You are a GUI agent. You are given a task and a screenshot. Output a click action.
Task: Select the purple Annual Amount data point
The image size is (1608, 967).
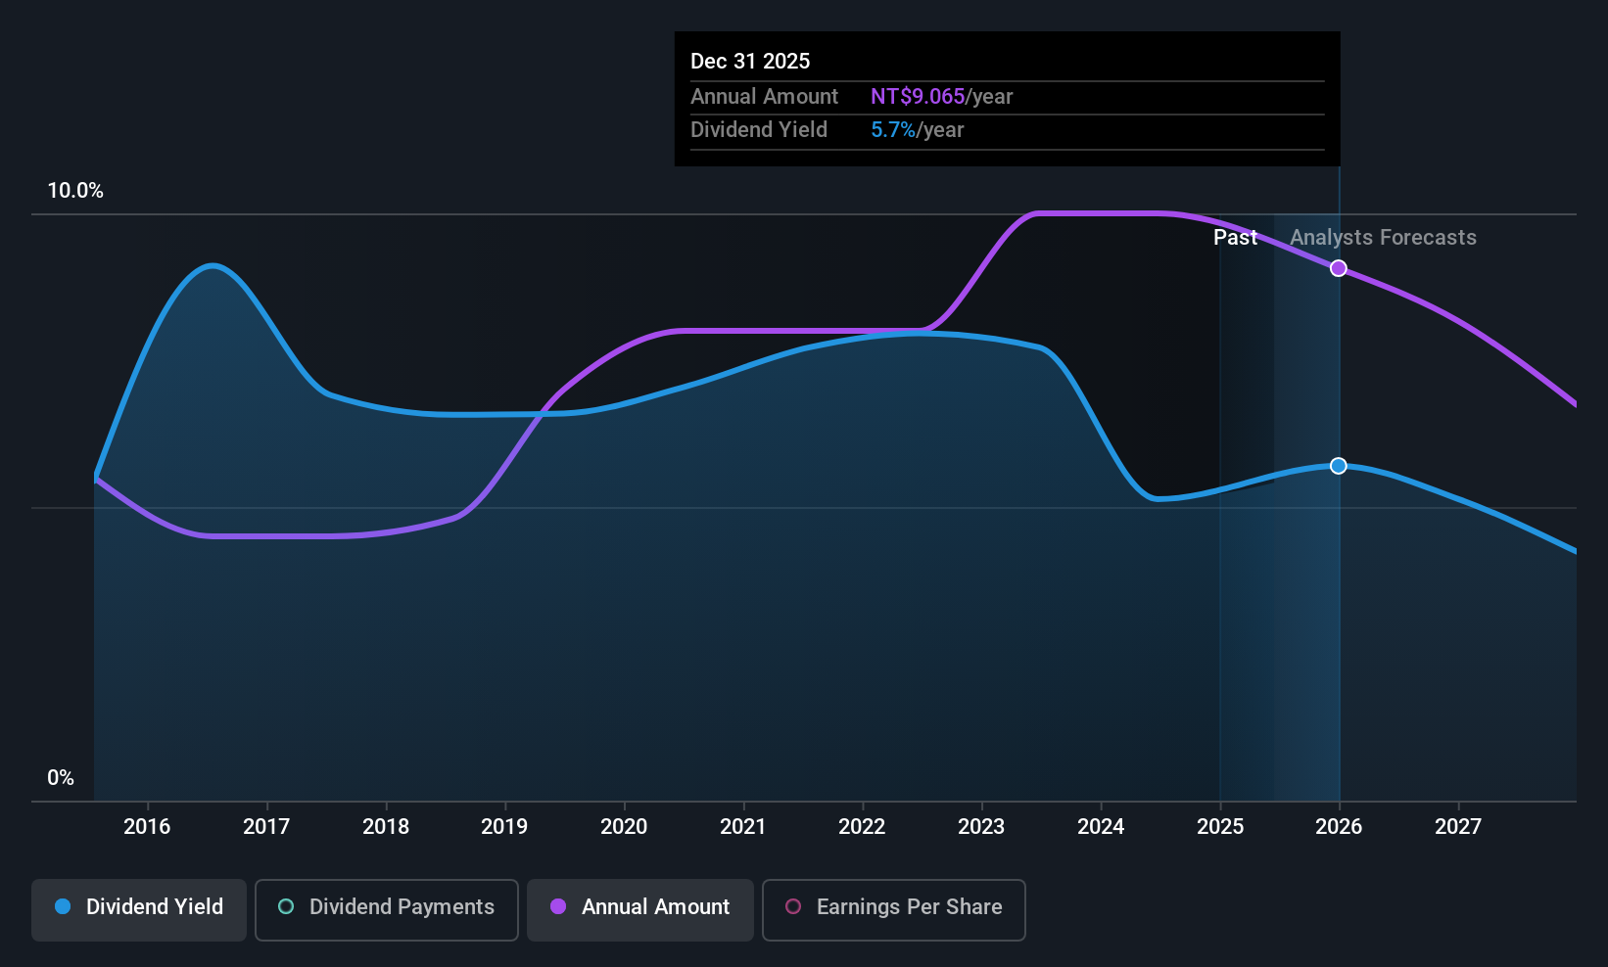(x=1339, y=268)
